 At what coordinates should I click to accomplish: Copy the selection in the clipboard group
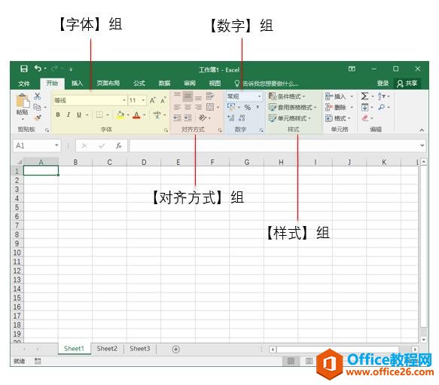pyautogui.click(x=37, y=107)
